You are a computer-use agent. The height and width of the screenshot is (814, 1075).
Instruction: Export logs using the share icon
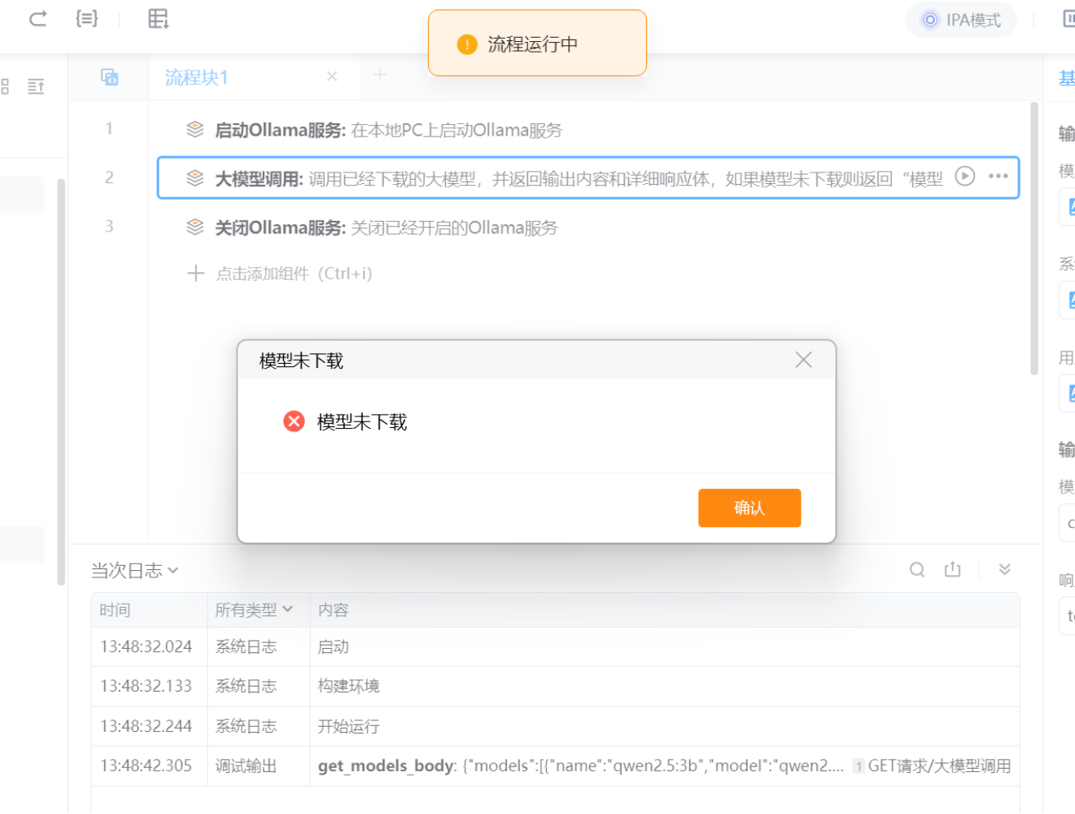tap(953, 570)
